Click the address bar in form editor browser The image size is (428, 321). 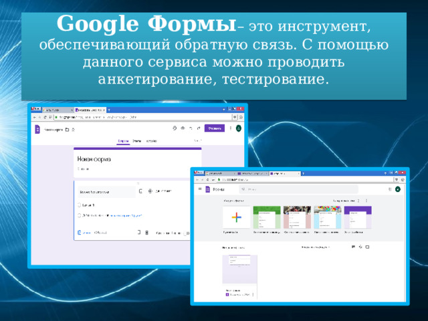142,117
